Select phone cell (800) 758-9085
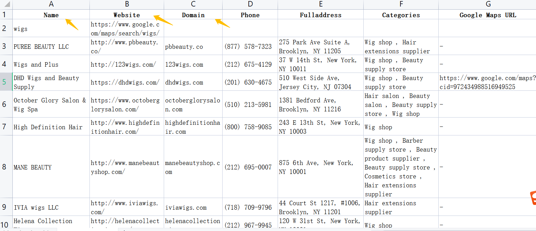Image resolution: width=536 pixels, height=231 pixels. (250, 126)
